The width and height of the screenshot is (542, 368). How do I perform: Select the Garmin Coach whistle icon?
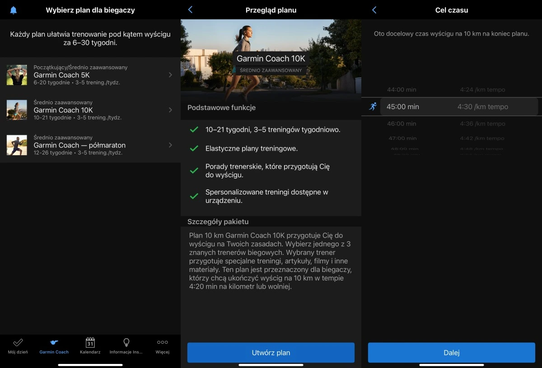coord(54,342)
